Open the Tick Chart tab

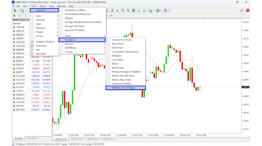[31, 138]
